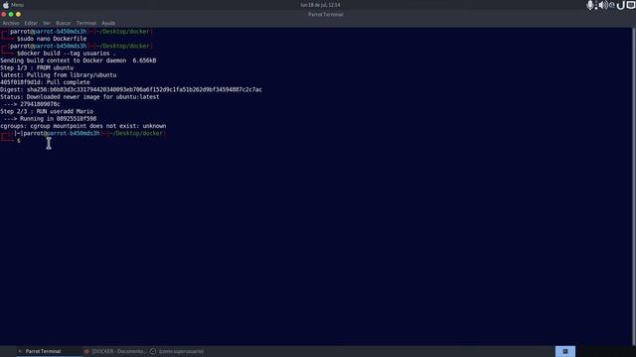Screen dimensions: 636x357
Task: Click the workspace switcher in bottom panel
Action: click(x=565, y=351)
